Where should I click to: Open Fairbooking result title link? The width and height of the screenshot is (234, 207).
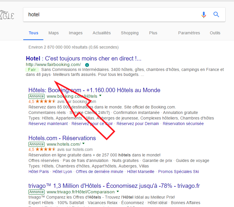(x=84, y=58)
